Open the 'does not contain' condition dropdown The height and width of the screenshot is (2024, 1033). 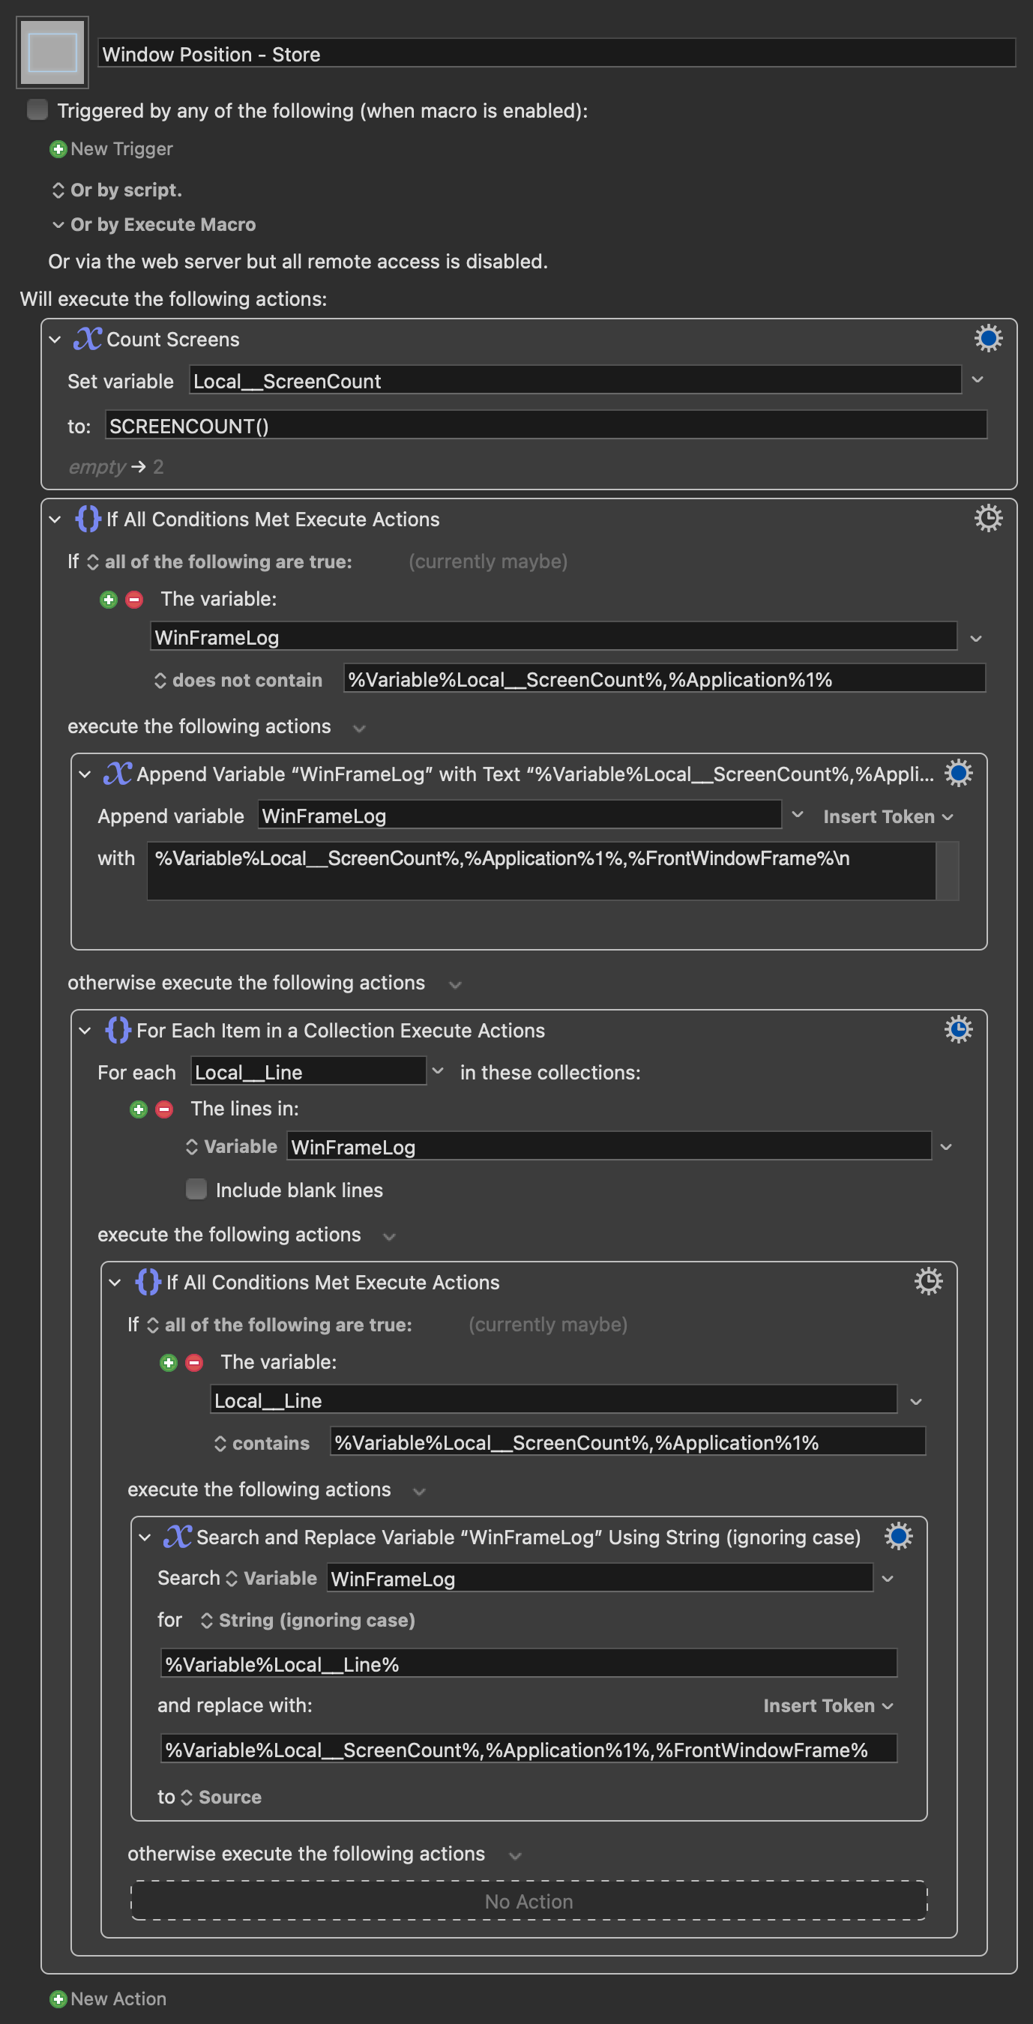pos(238,681)
